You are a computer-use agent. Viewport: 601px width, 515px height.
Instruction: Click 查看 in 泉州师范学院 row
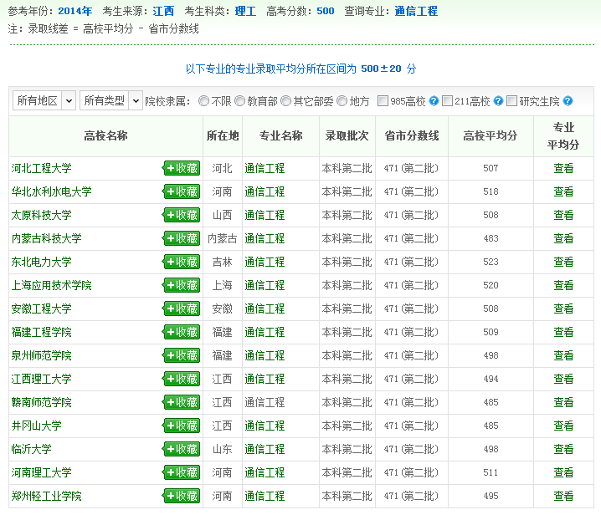tap(563, 355)
